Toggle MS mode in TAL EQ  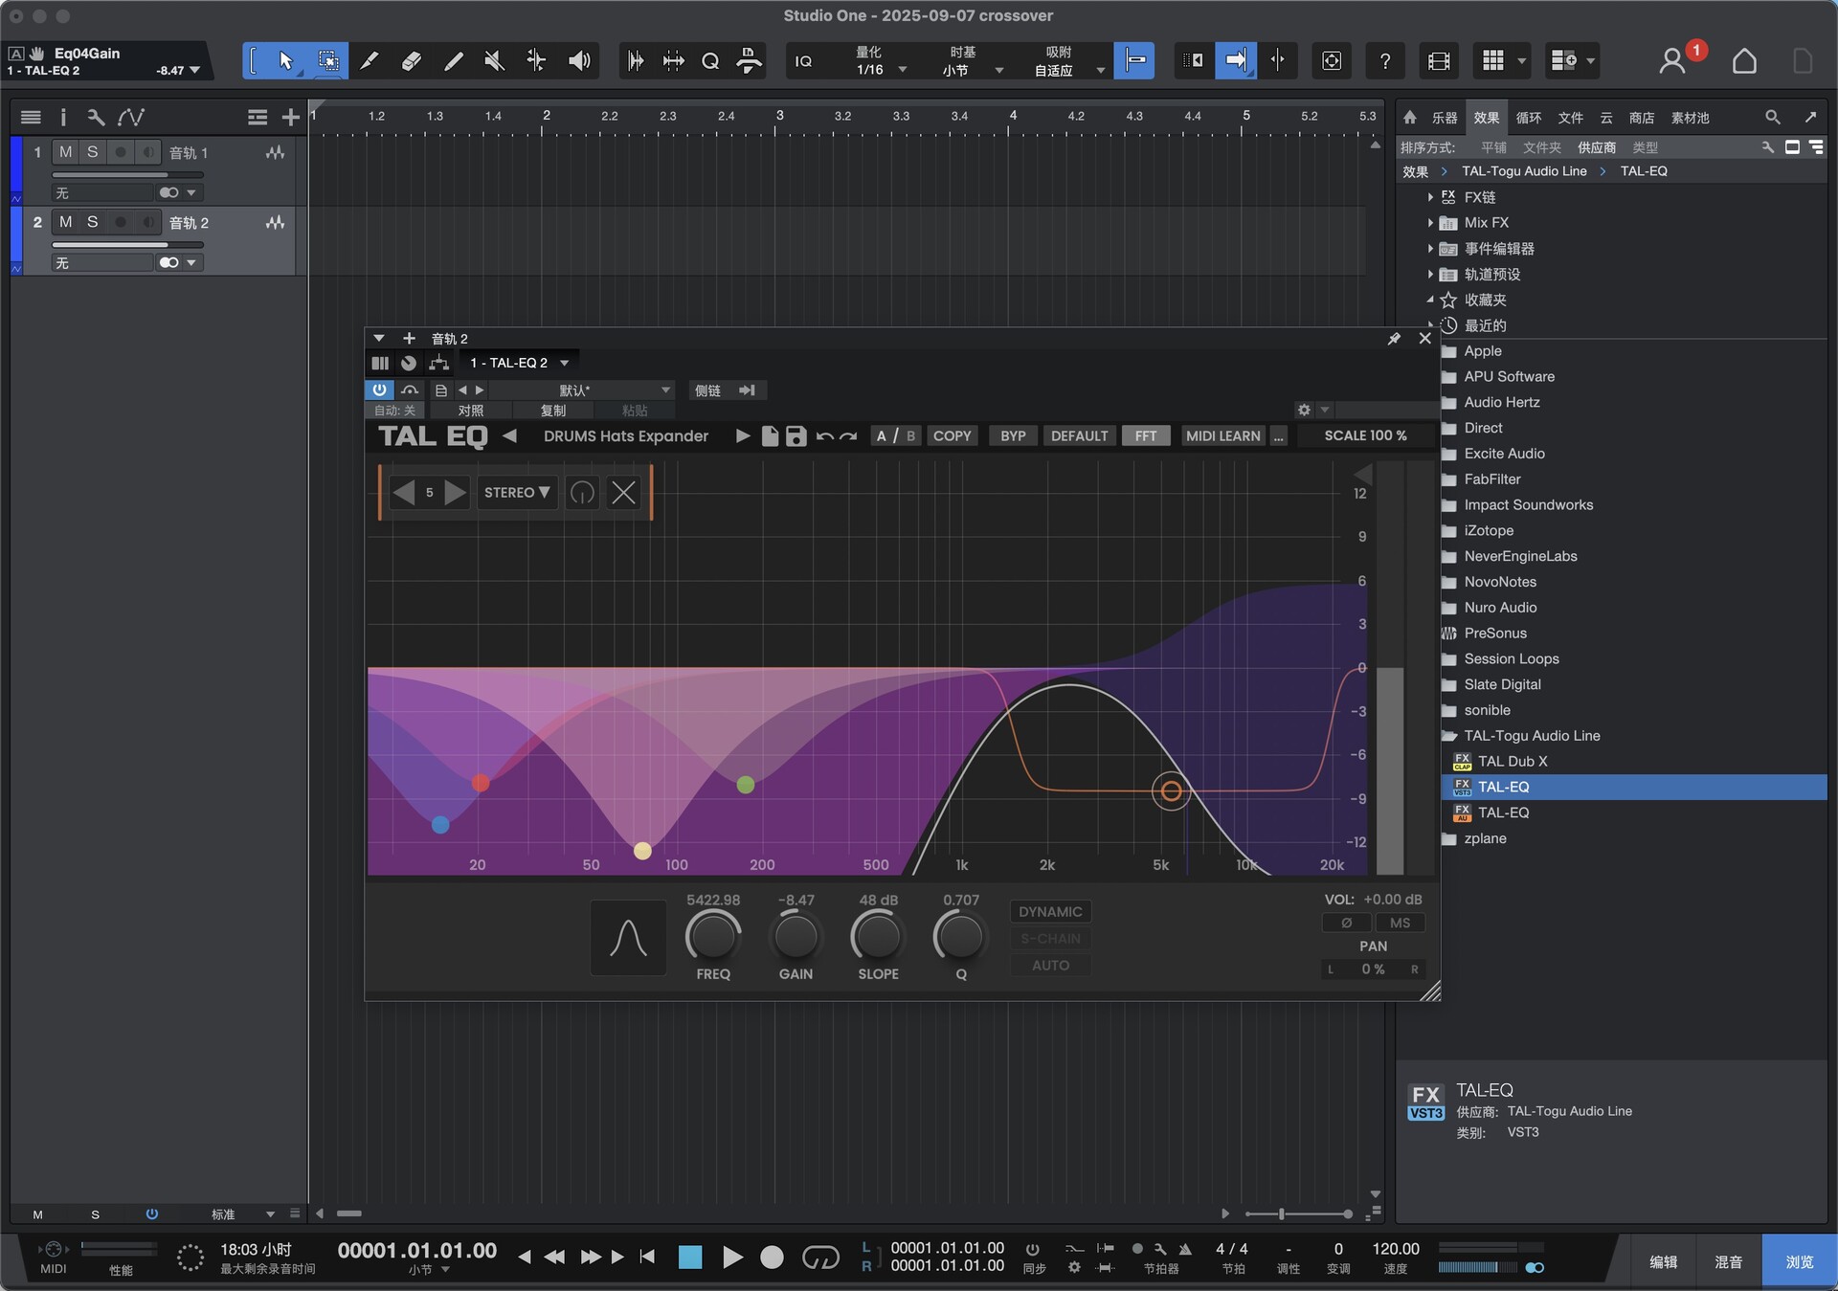tap(1400, 924)
